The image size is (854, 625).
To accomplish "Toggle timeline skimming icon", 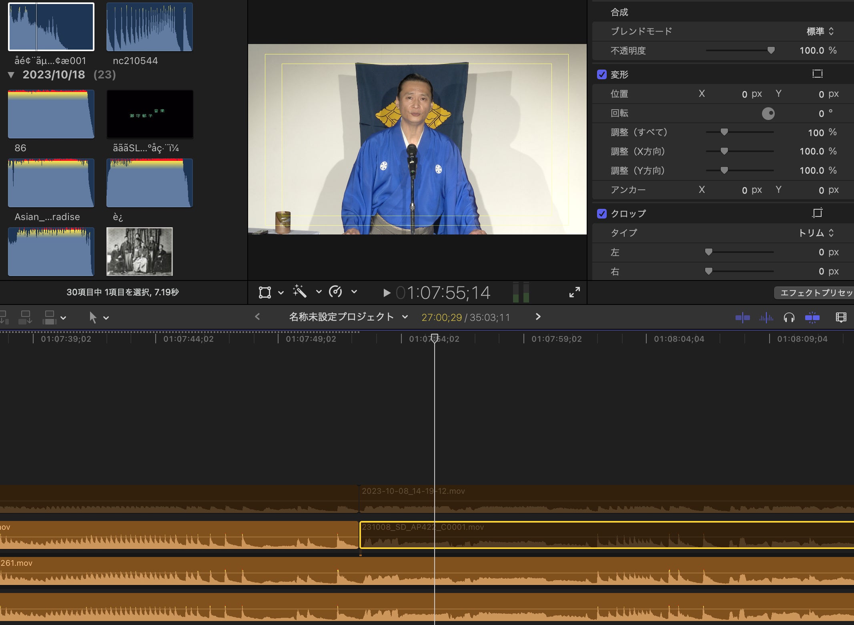I will (x=742, y=318).
